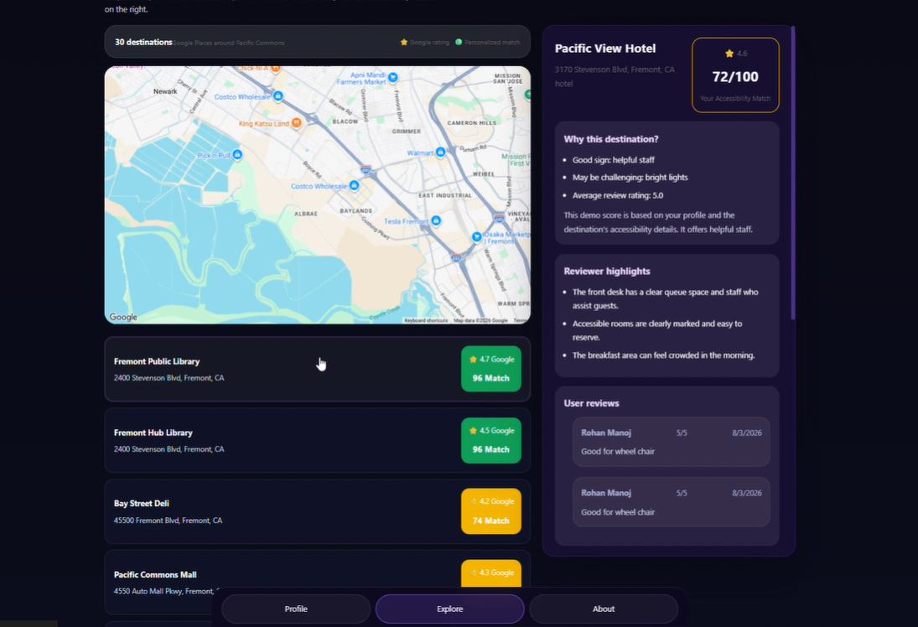Click the Personalized match legend dot
Image resolution: width=918 pixels, height=627 pixels.
pyautogui.click(x=459, y=42)
